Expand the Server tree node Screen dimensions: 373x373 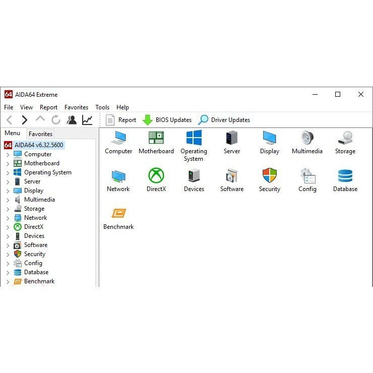pyautogui.click(x=8, y=182)
